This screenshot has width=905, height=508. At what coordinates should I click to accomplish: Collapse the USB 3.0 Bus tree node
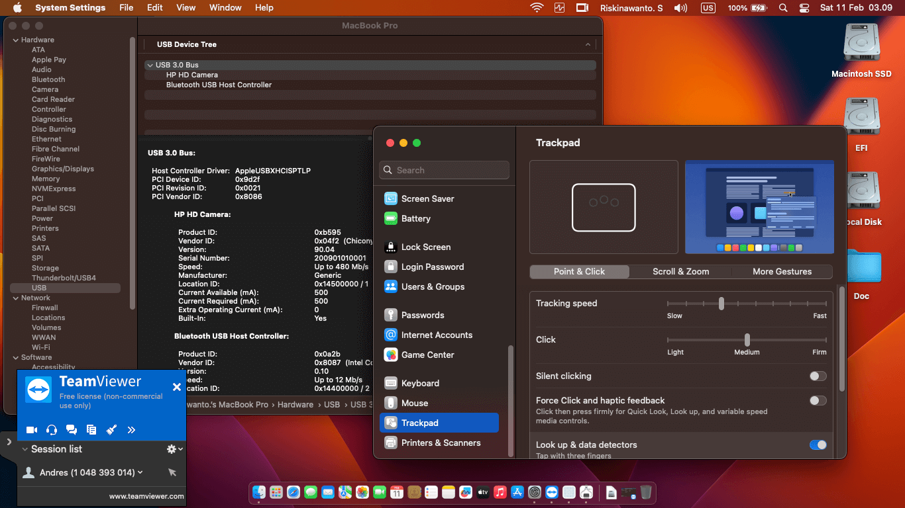click(x=150, y=65)
